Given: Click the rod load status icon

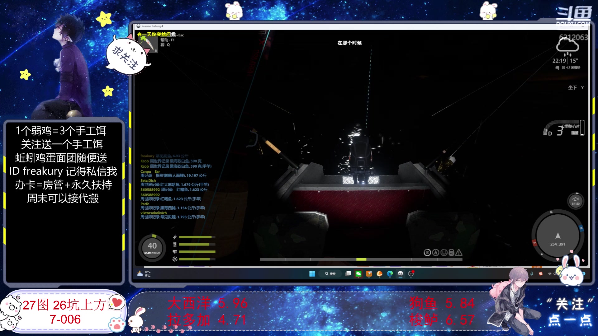Looking at the screenshot, I should point(444,253).
